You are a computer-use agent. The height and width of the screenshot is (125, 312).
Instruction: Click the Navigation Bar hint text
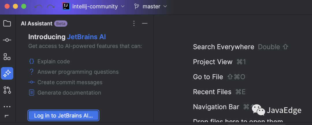pos(216,107)
